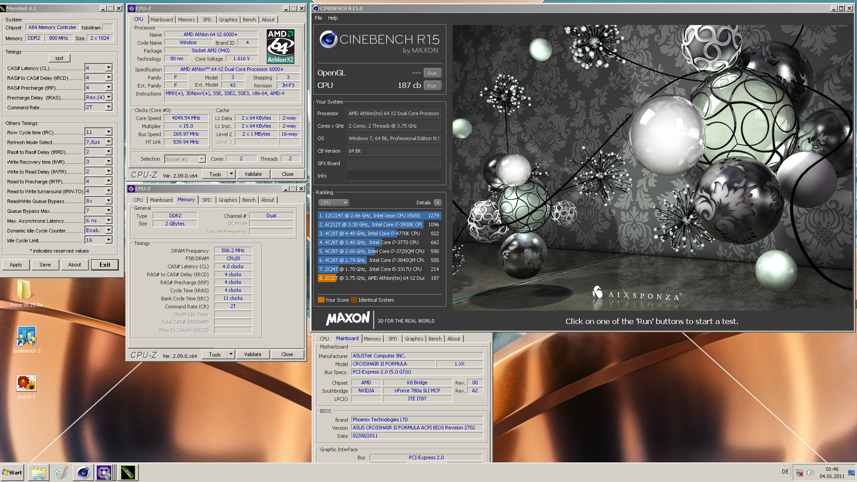
Task: Click the About button in MemSet
Action: click(75, 265)
